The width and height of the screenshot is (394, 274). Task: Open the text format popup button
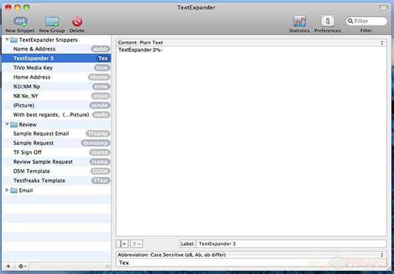point(136,243)
